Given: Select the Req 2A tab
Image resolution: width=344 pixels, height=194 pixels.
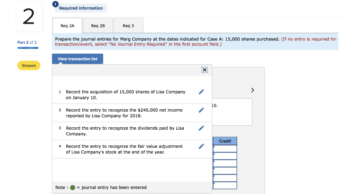Looking at the screenshot, I should 67,25.
